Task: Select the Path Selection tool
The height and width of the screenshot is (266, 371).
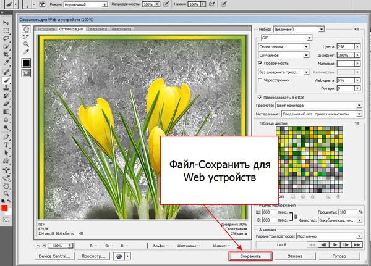Action: (x=6, y=153)
